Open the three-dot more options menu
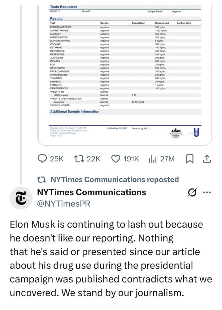This screenshot has width=222, height=310. [207, 192]
